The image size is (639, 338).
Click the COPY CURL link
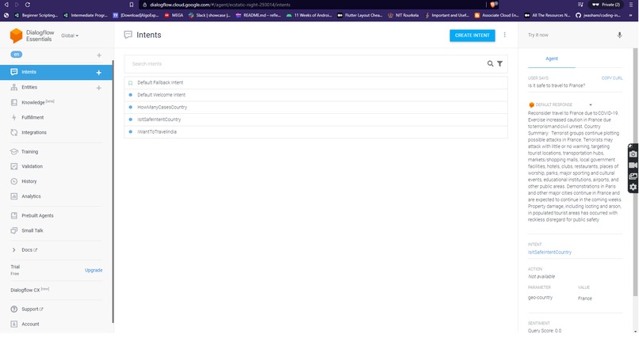pos(612,78)
